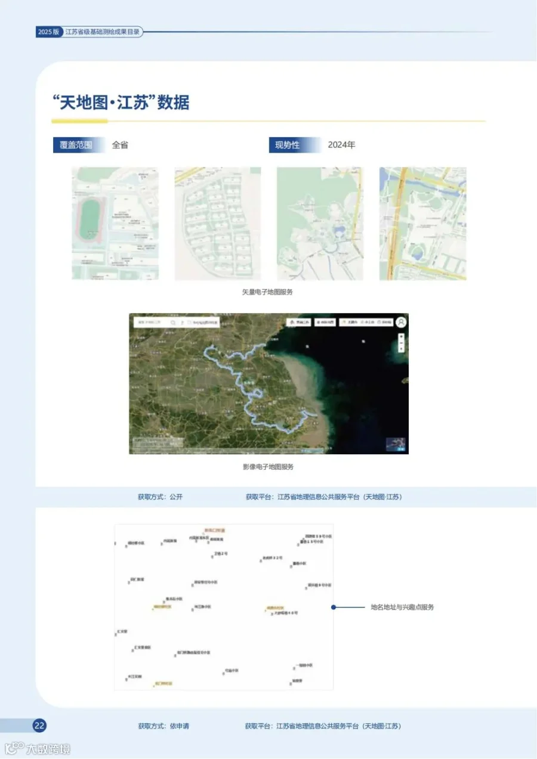The width and height of the screenshot is (537, 759).
Task: Open the vector map thumbnail with green parkland and a pond
Action: (x=320, y=224)
